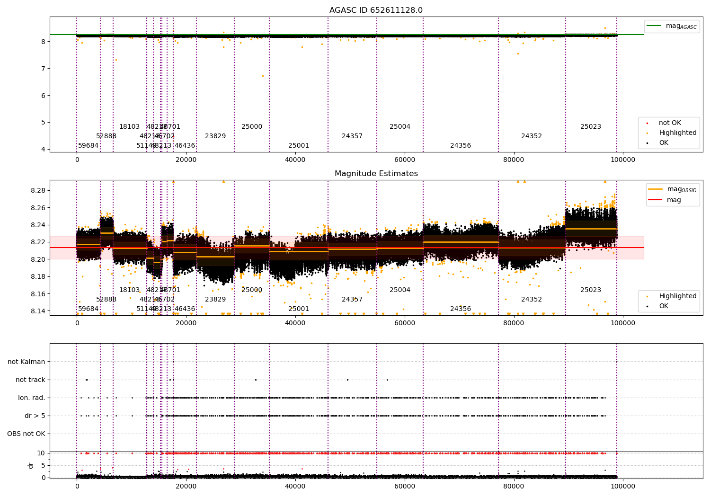Click the 'not Kalman' axis label
This screenshot has width=710, height=497.
pos(27,362)
